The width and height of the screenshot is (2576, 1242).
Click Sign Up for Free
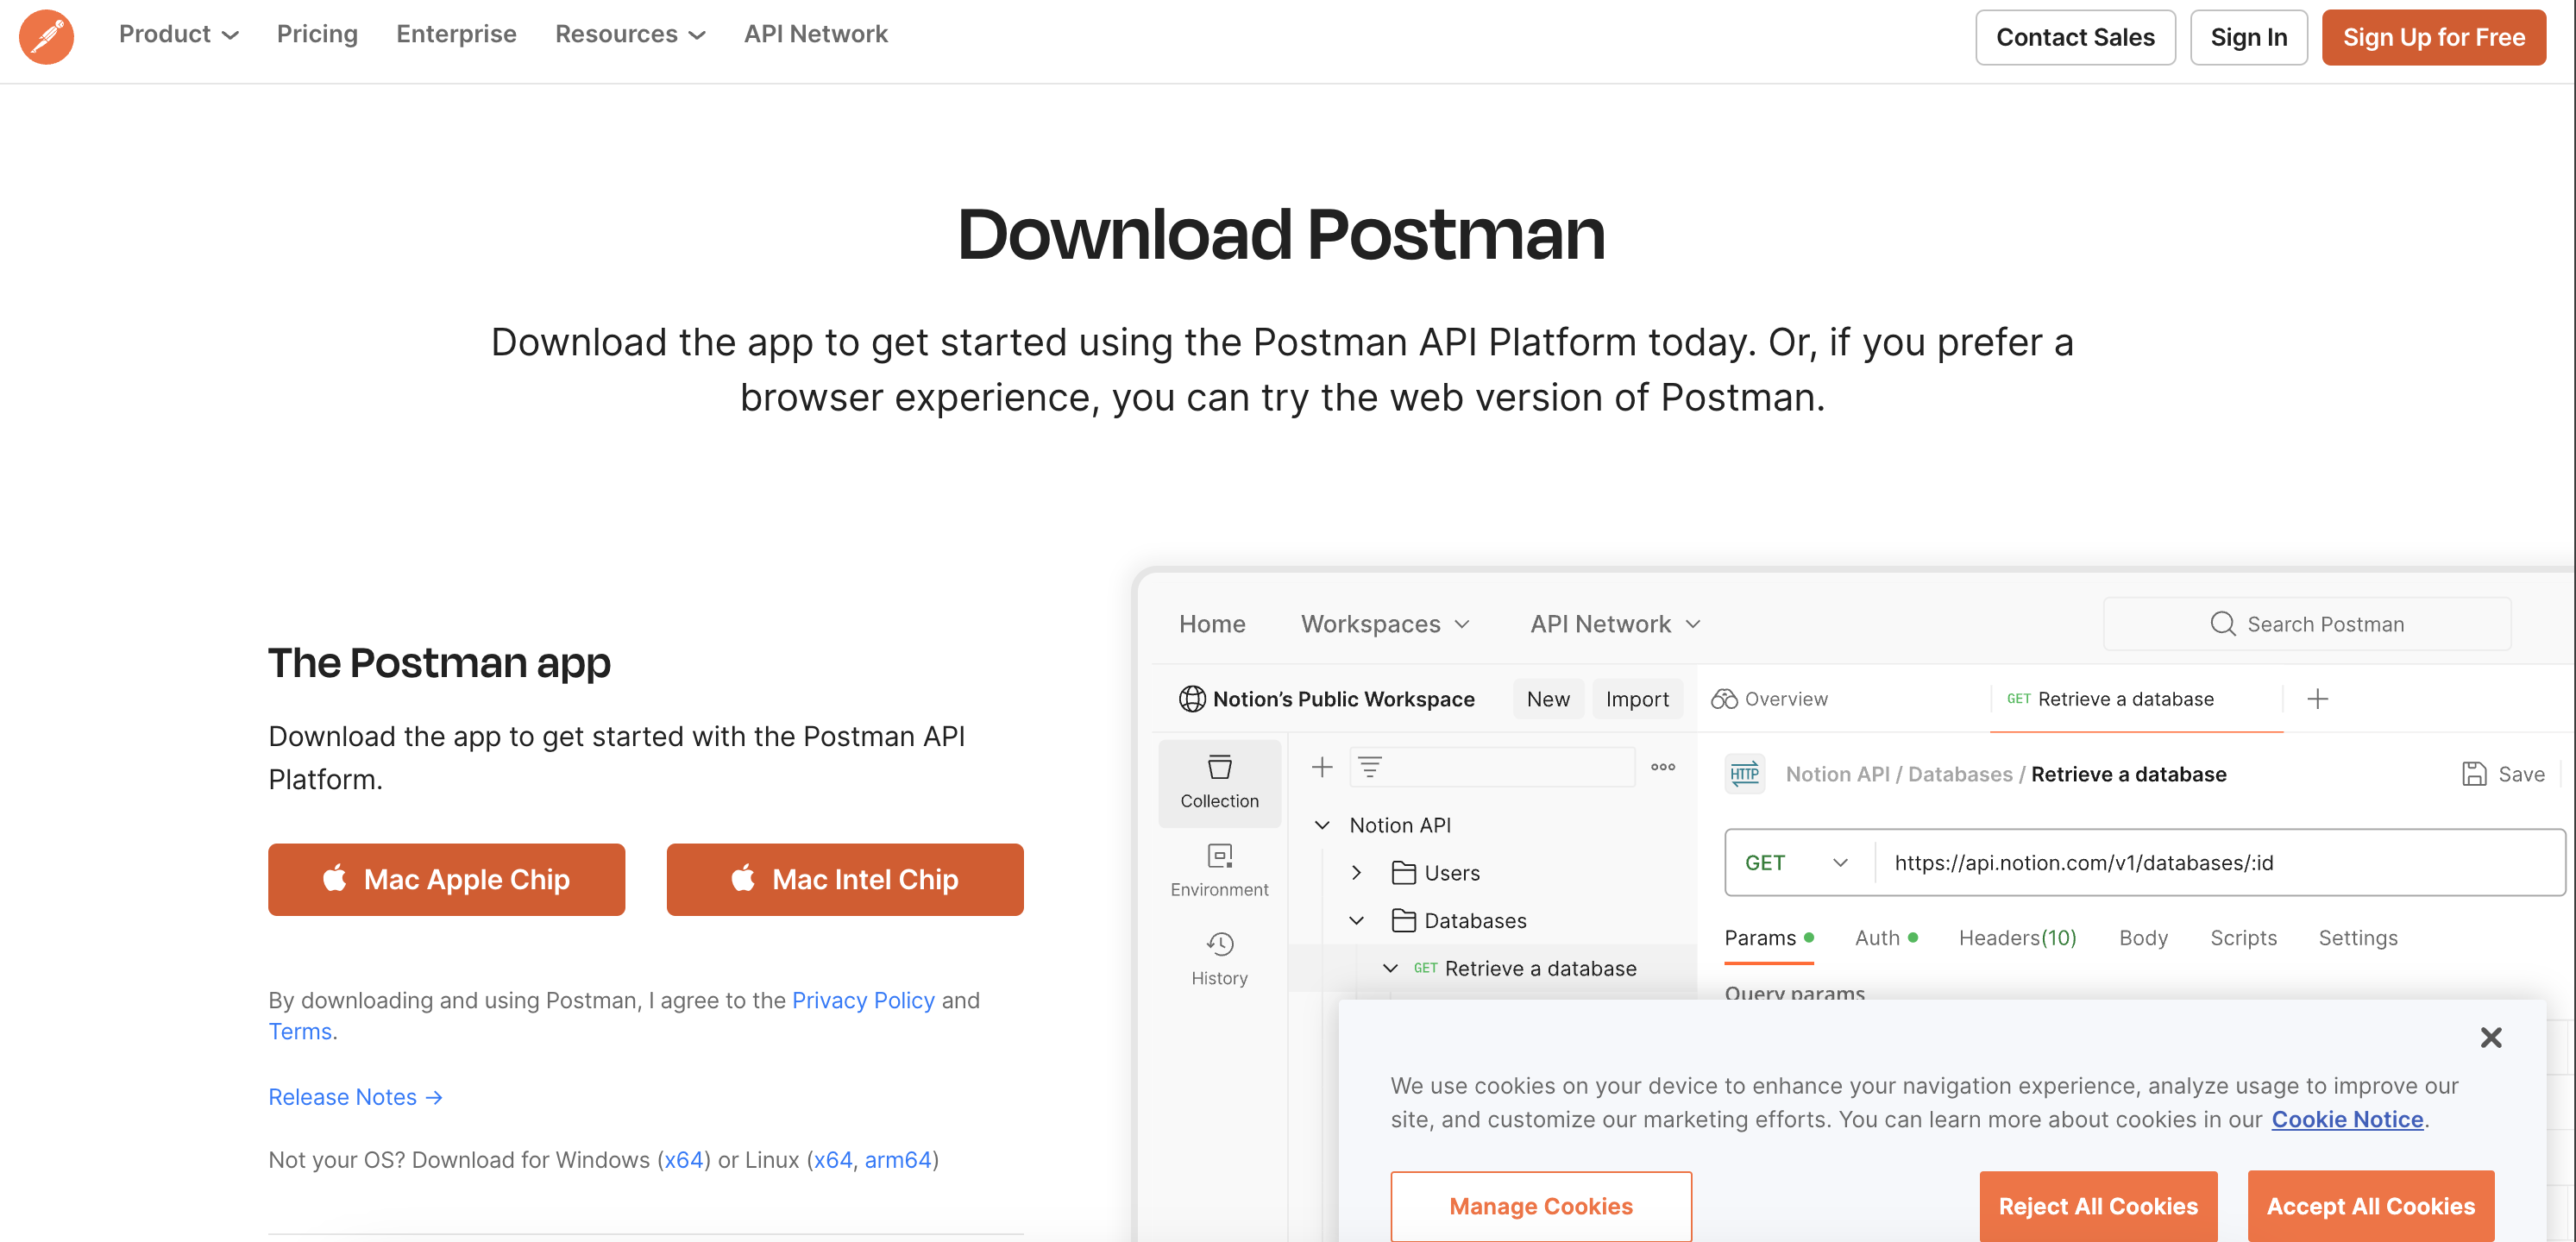2433,37
